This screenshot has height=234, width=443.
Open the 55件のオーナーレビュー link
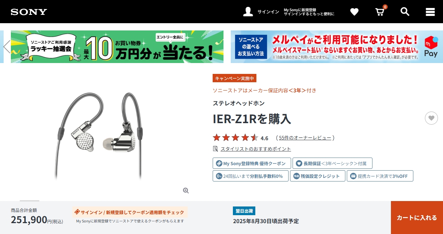[x=305, y=138]
